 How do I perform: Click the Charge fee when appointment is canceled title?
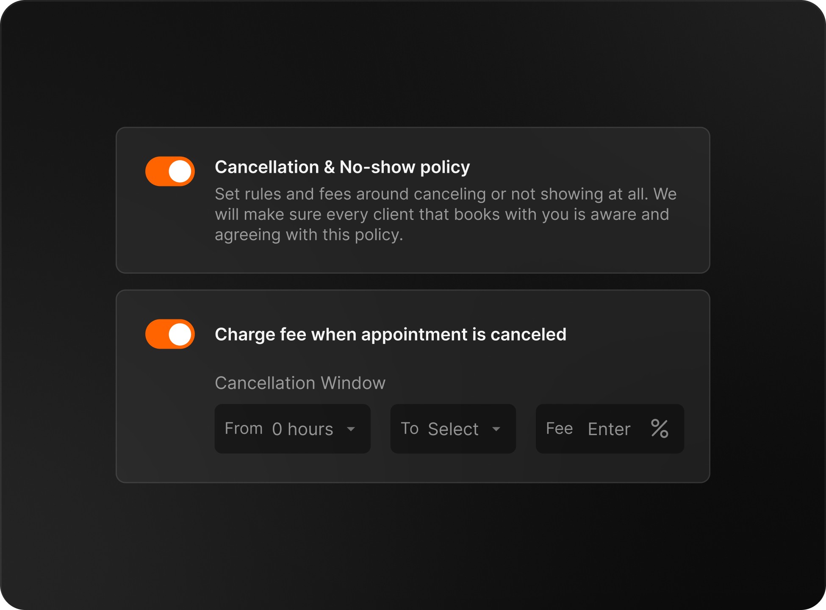(391, 334)
